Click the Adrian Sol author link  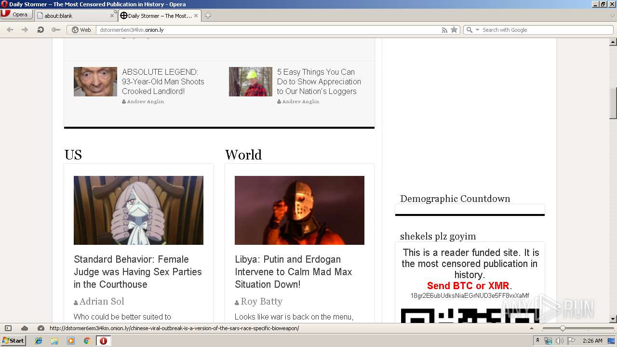[x=102, y=301]
